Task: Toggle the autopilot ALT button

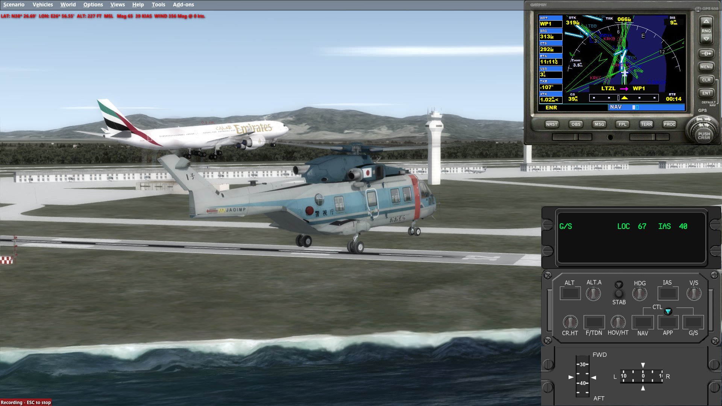Action: click(570, 293)
